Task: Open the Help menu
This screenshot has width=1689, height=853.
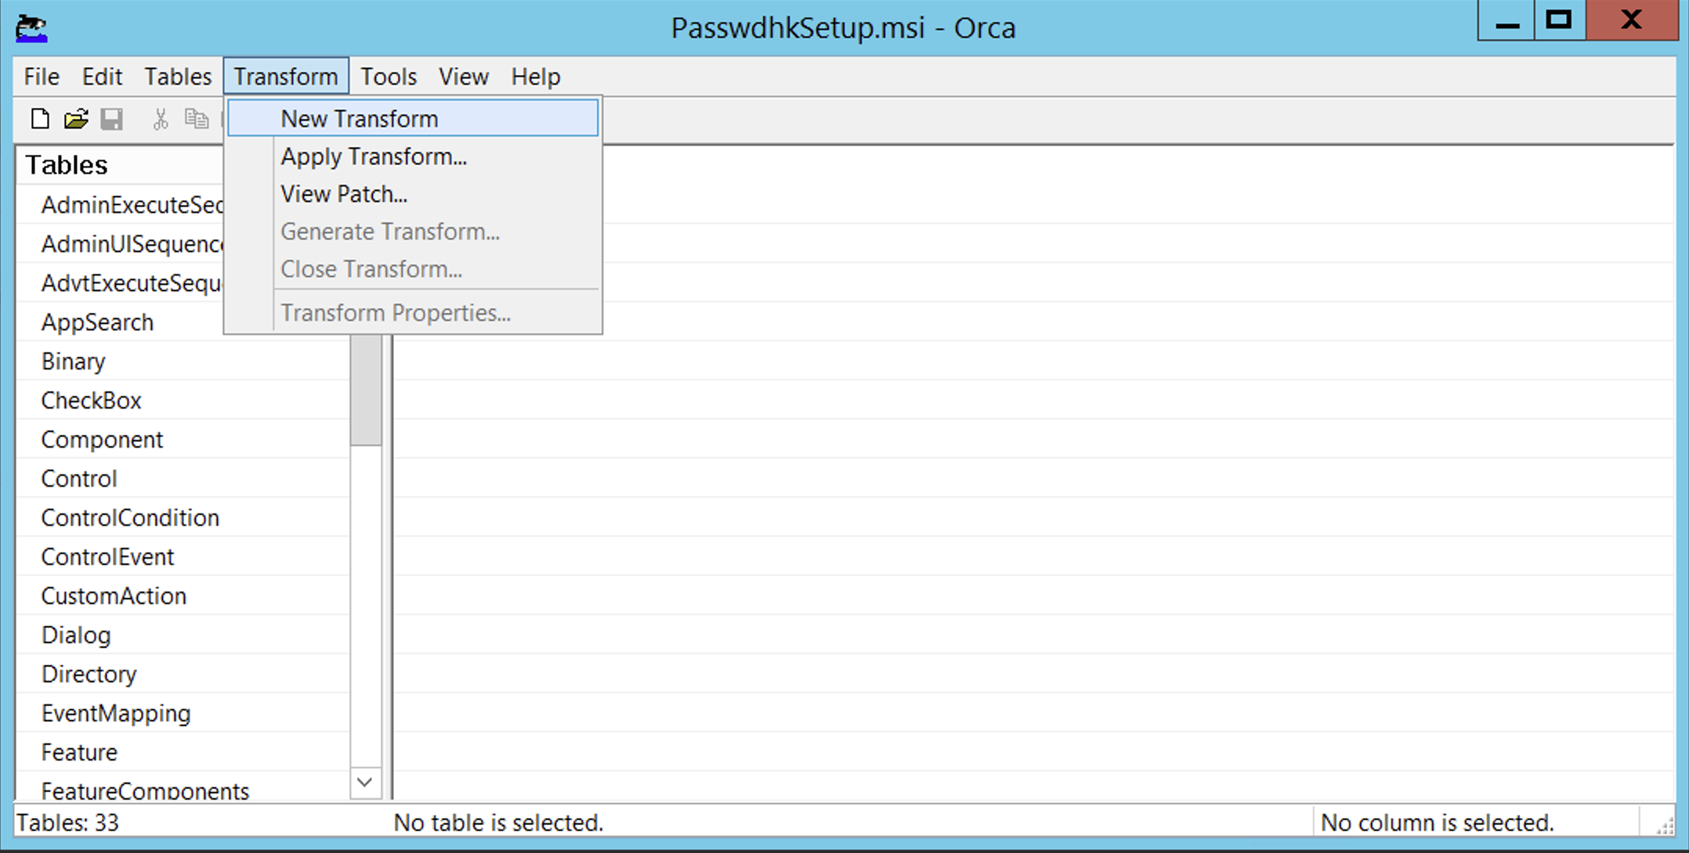Action: (536, 77)
